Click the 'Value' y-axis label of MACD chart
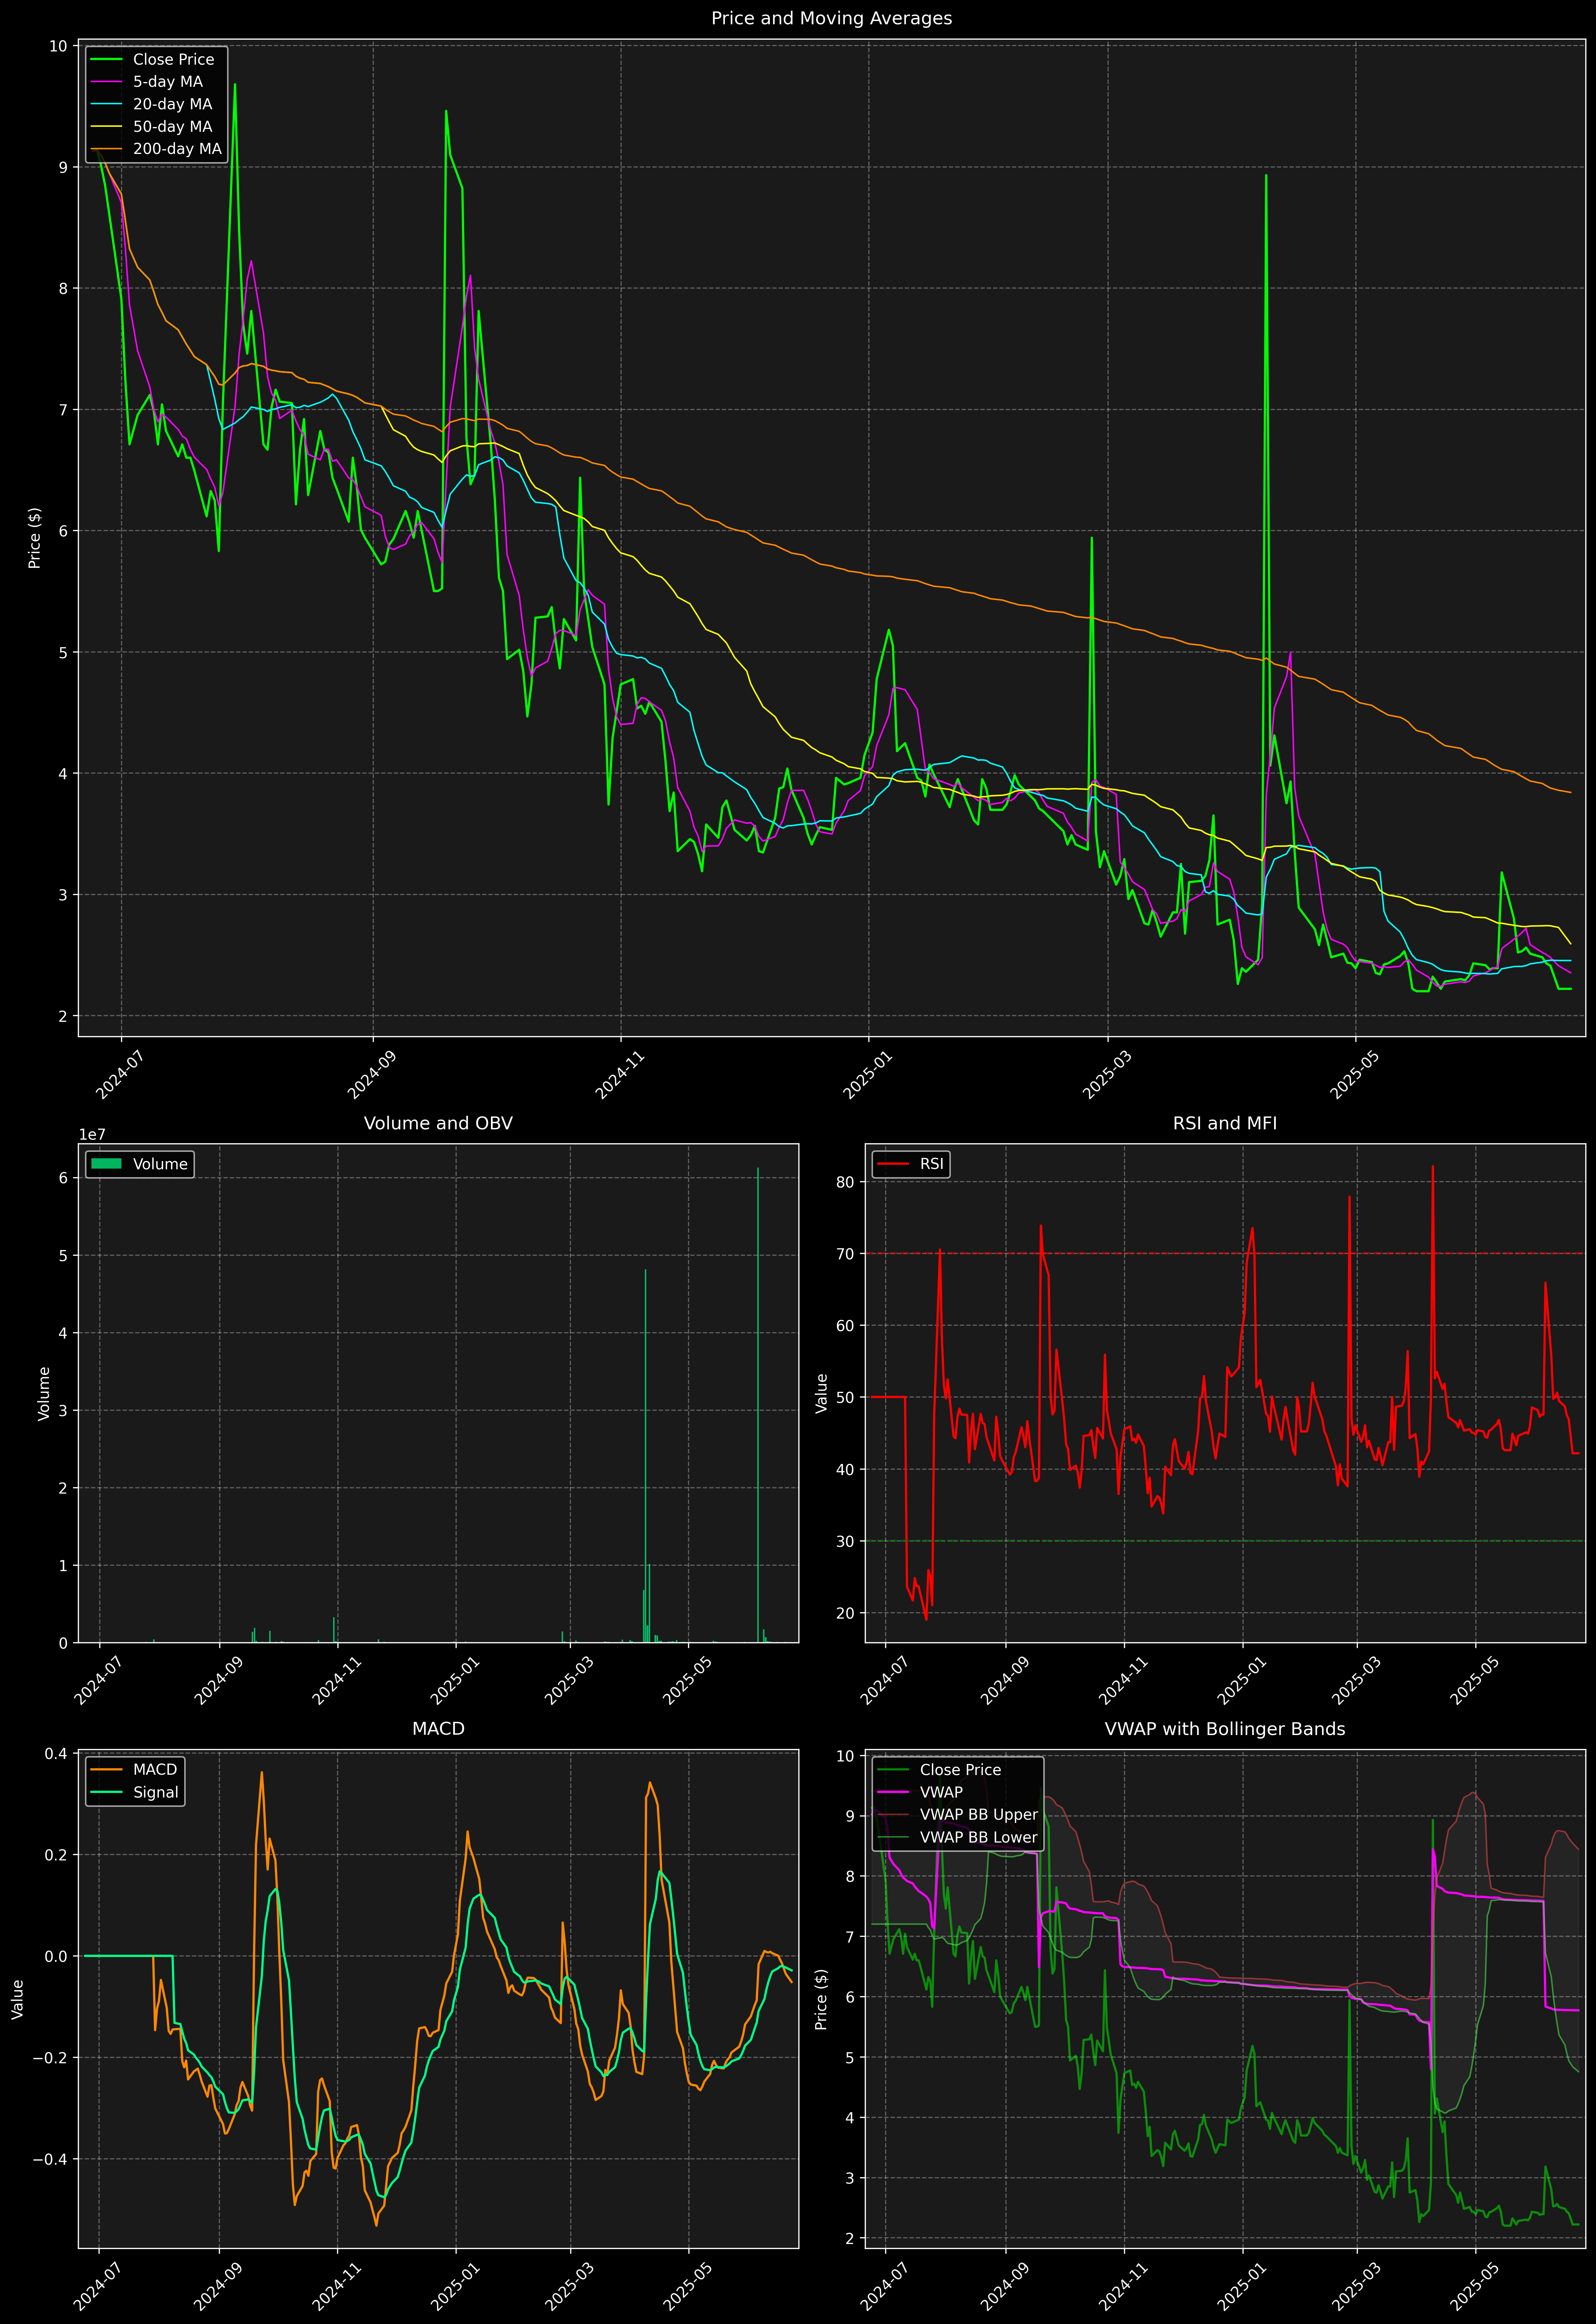This screenshot has width=1596, height=2324. (x=17, y=1999)
